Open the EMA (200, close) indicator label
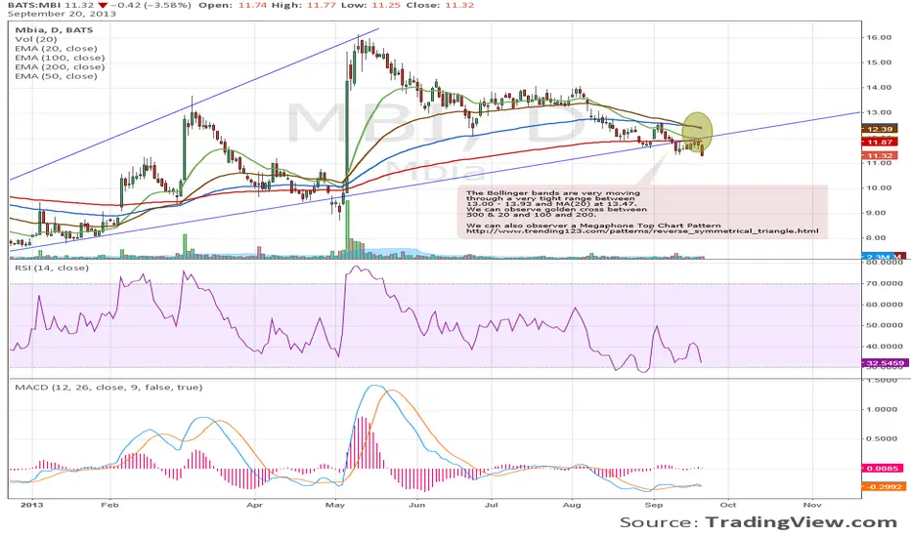911x537 pixels. [60, 66]
